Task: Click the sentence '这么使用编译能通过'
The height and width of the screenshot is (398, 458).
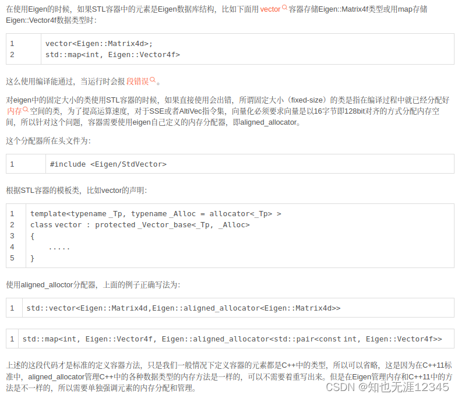Action: click(x=40, y=82)
